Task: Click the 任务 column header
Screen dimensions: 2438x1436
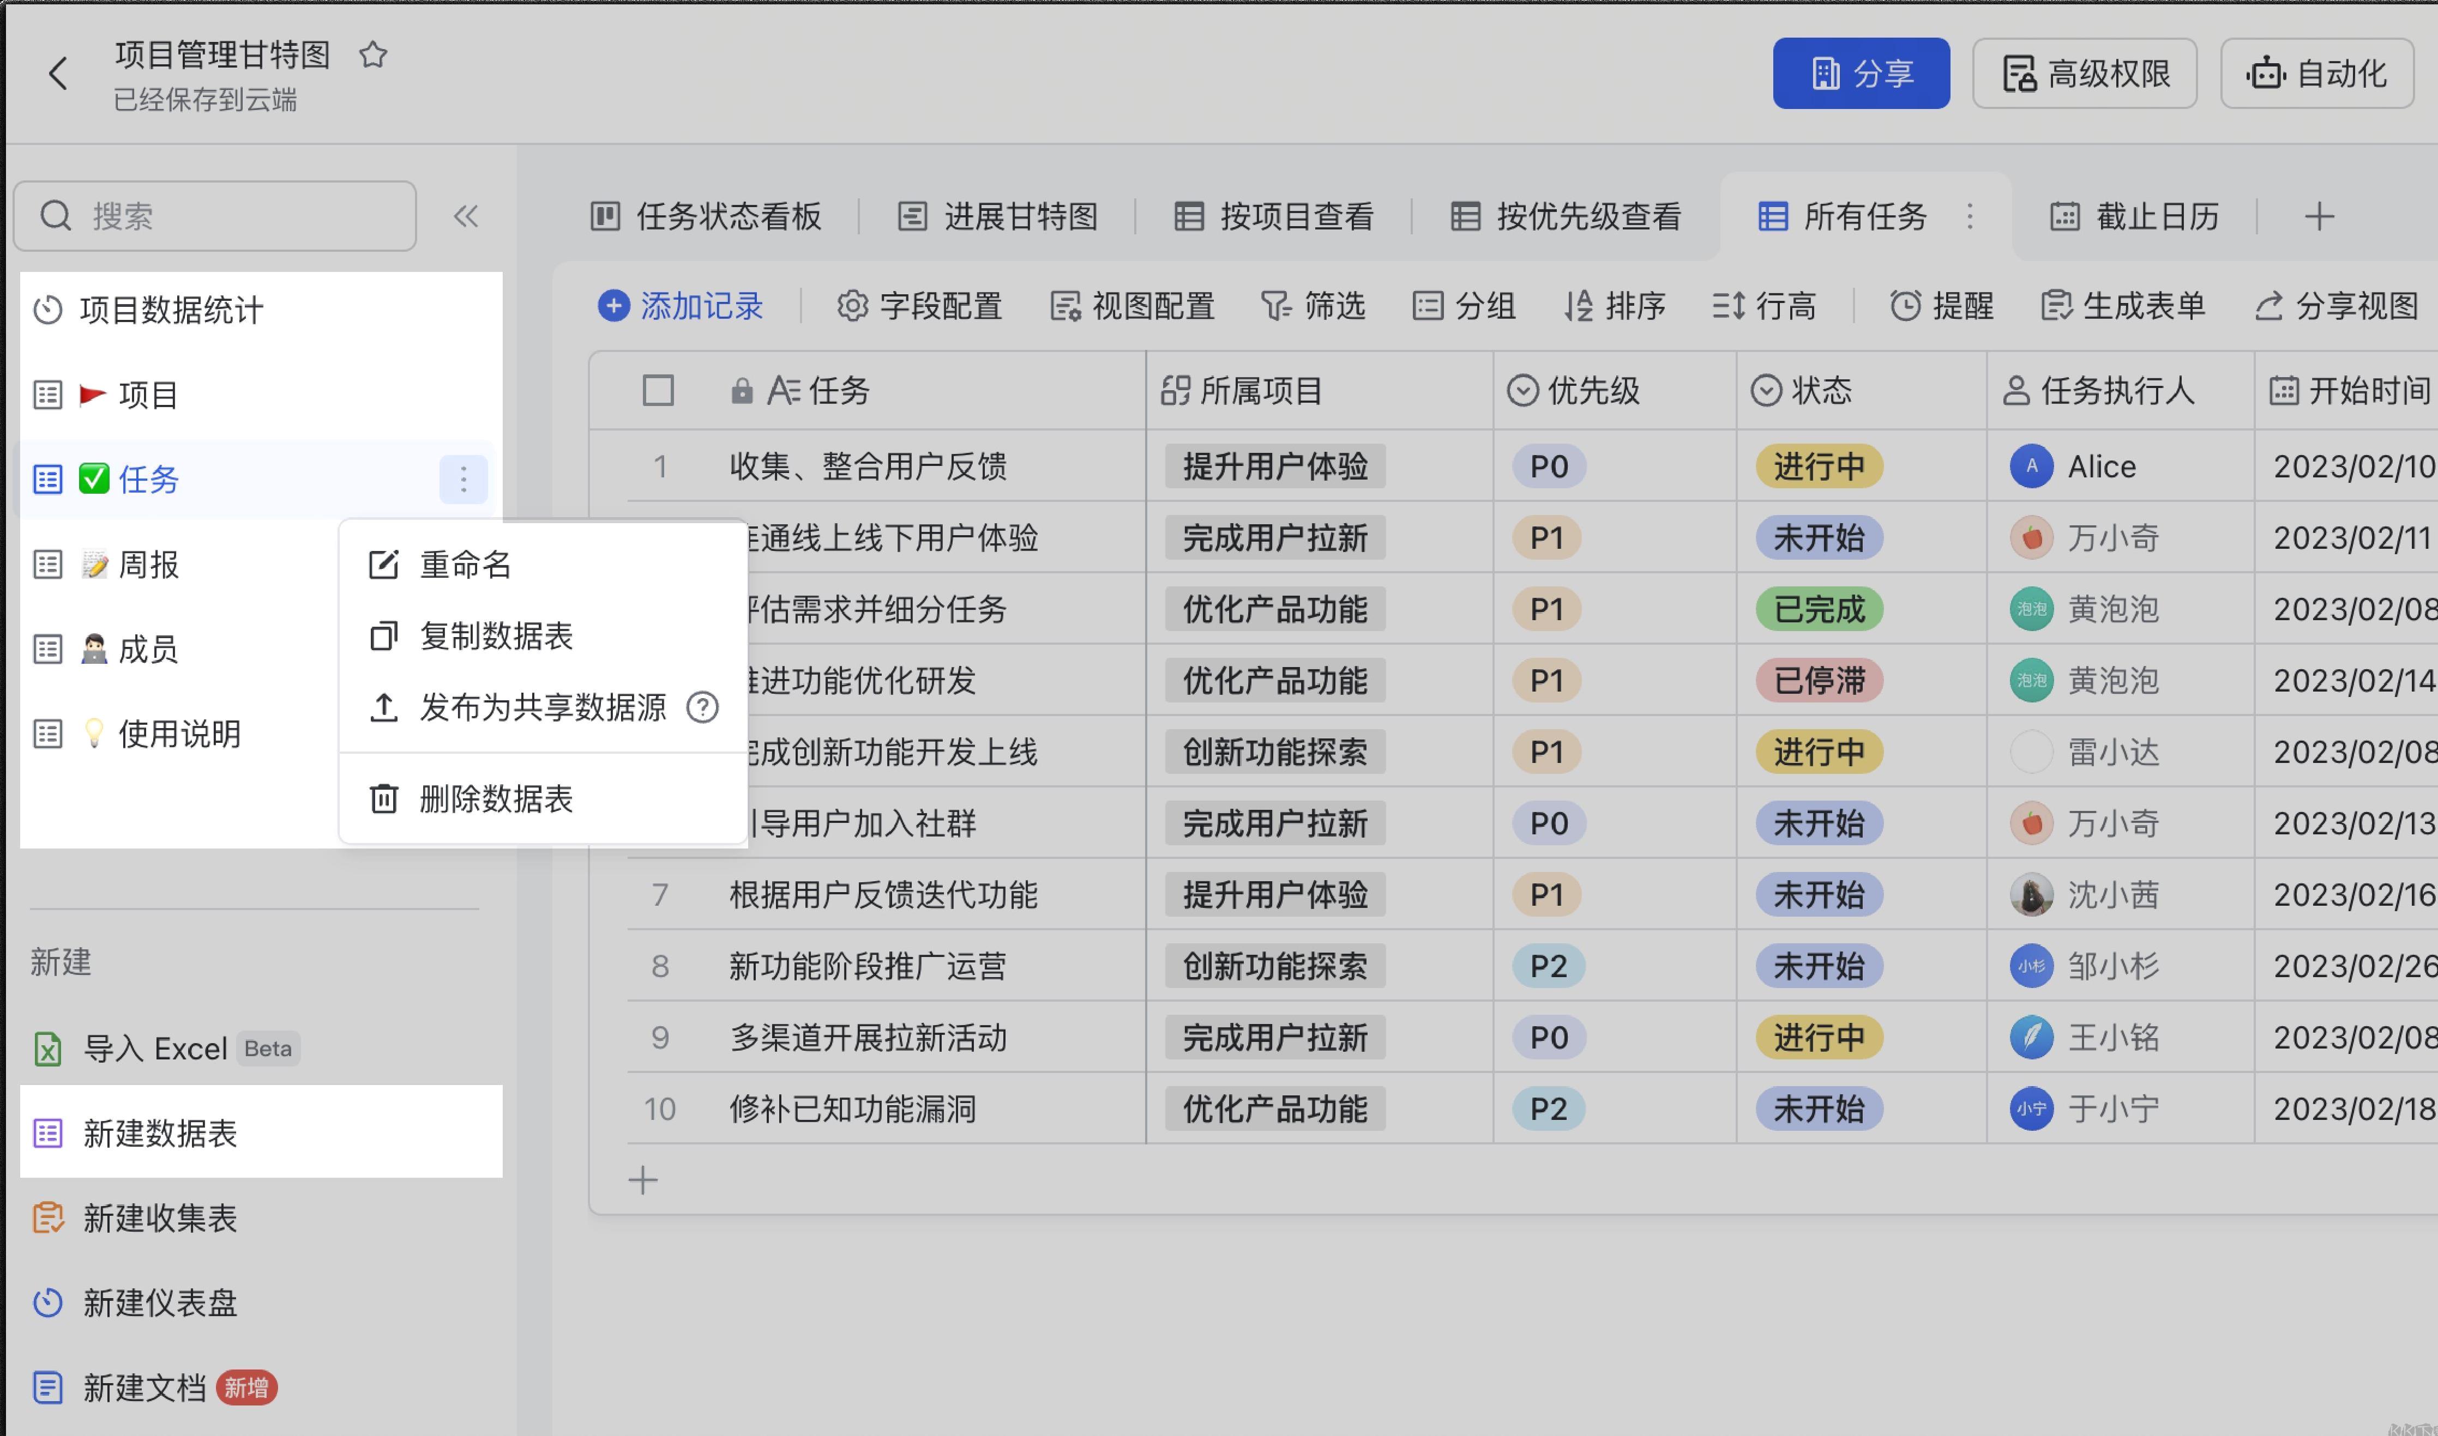Action: [886, 391]
